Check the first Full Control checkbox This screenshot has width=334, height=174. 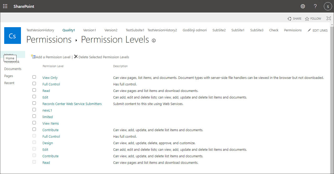(34, 84)
